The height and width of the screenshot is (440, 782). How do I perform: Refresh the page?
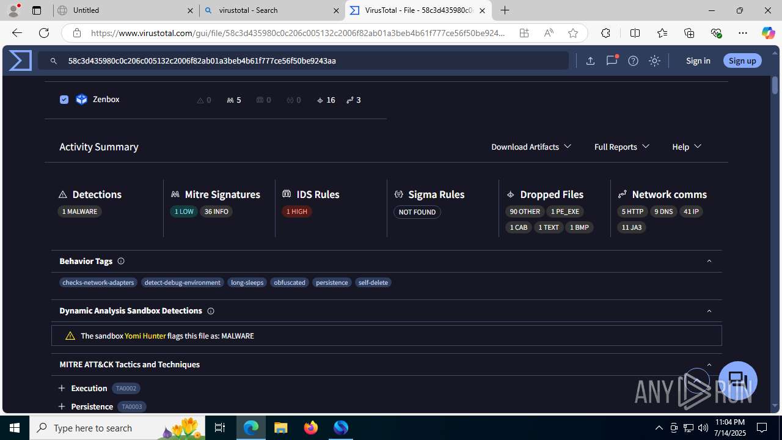click(x=44, y=33)
